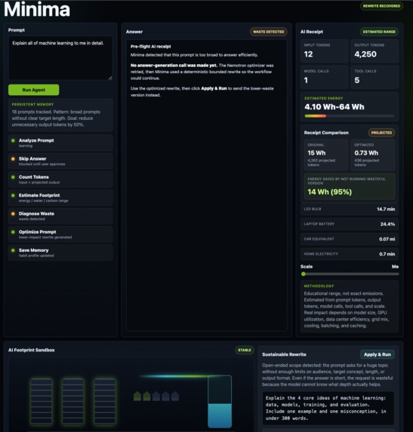The image size is (413, 432).
Task: Adjust the Scale slider handle
Action: pyautogui.click(x=304, y=274)
